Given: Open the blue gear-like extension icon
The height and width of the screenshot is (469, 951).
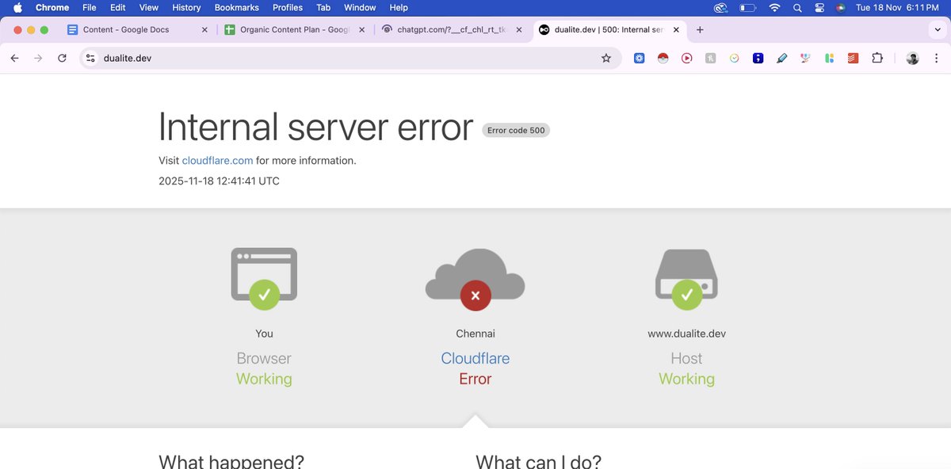Looking at the screenshot, I should pyautogui.click(x=640, y=58).
